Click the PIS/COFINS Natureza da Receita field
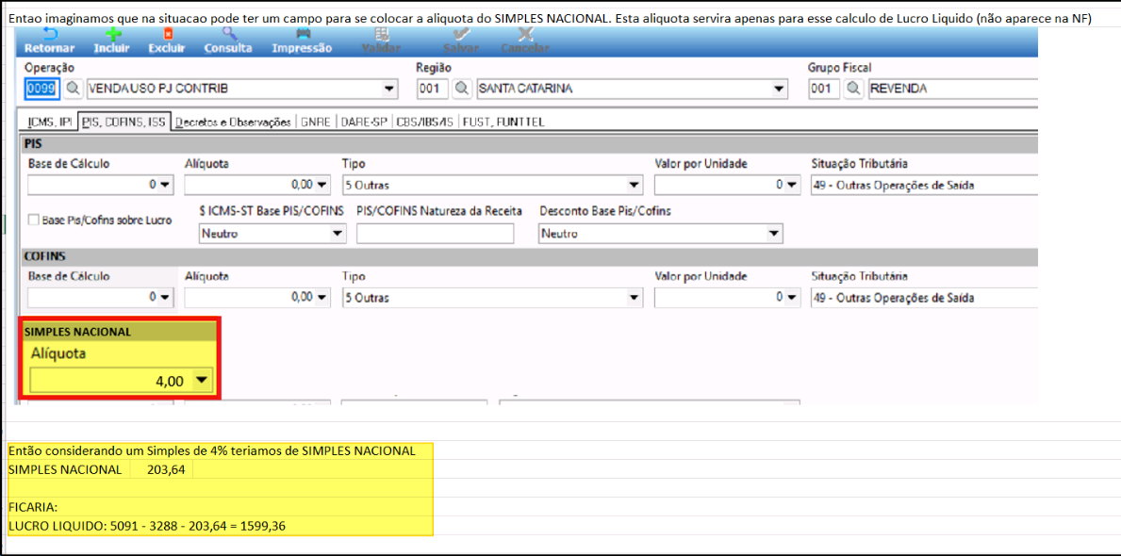The image size is (1121, 556). [x=436, y=234]
